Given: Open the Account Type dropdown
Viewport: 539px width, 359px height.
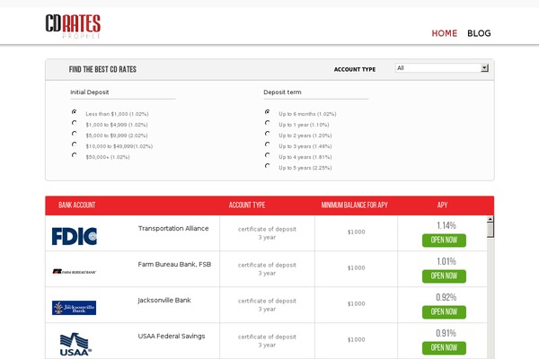Looking at the screenshot, I should (442, 68).
